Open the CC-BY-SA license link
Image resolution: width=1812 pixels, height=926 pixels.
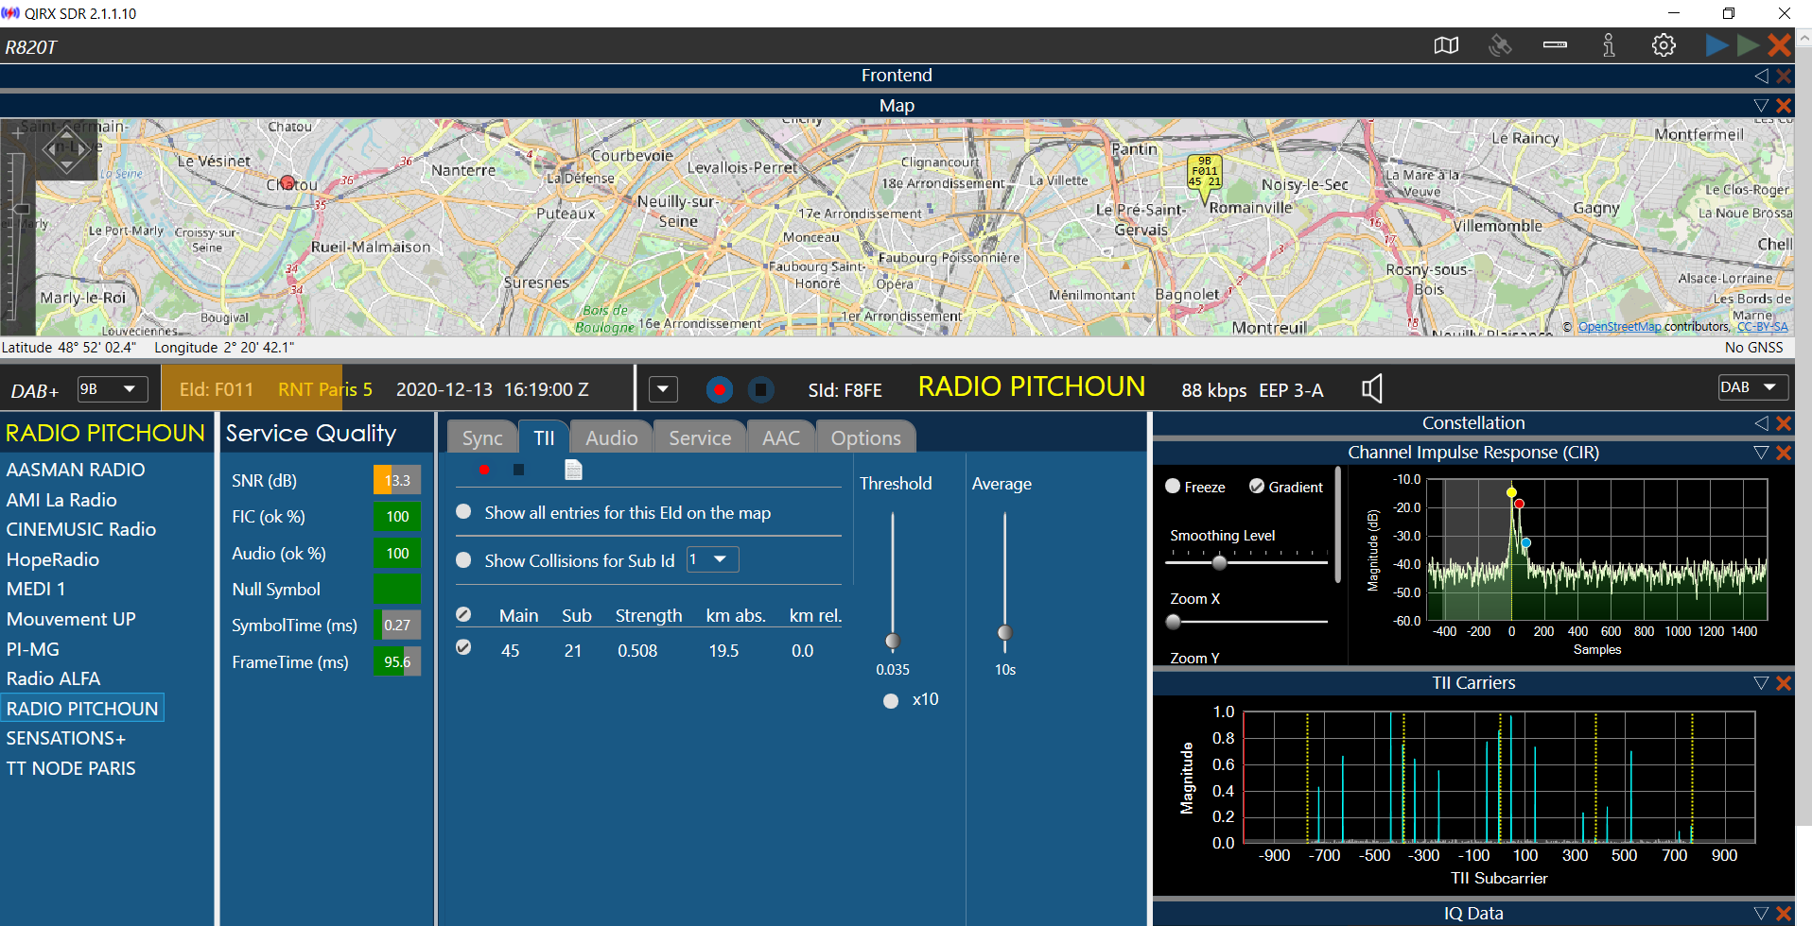[x=1763, y=327]
